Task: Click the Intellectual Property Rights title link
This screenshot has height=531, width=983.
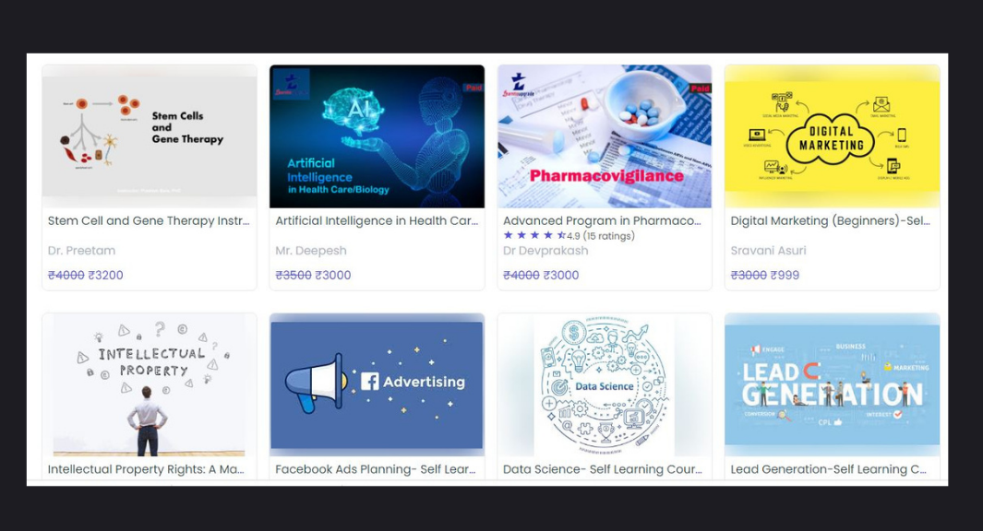Action: coord(146,469)
